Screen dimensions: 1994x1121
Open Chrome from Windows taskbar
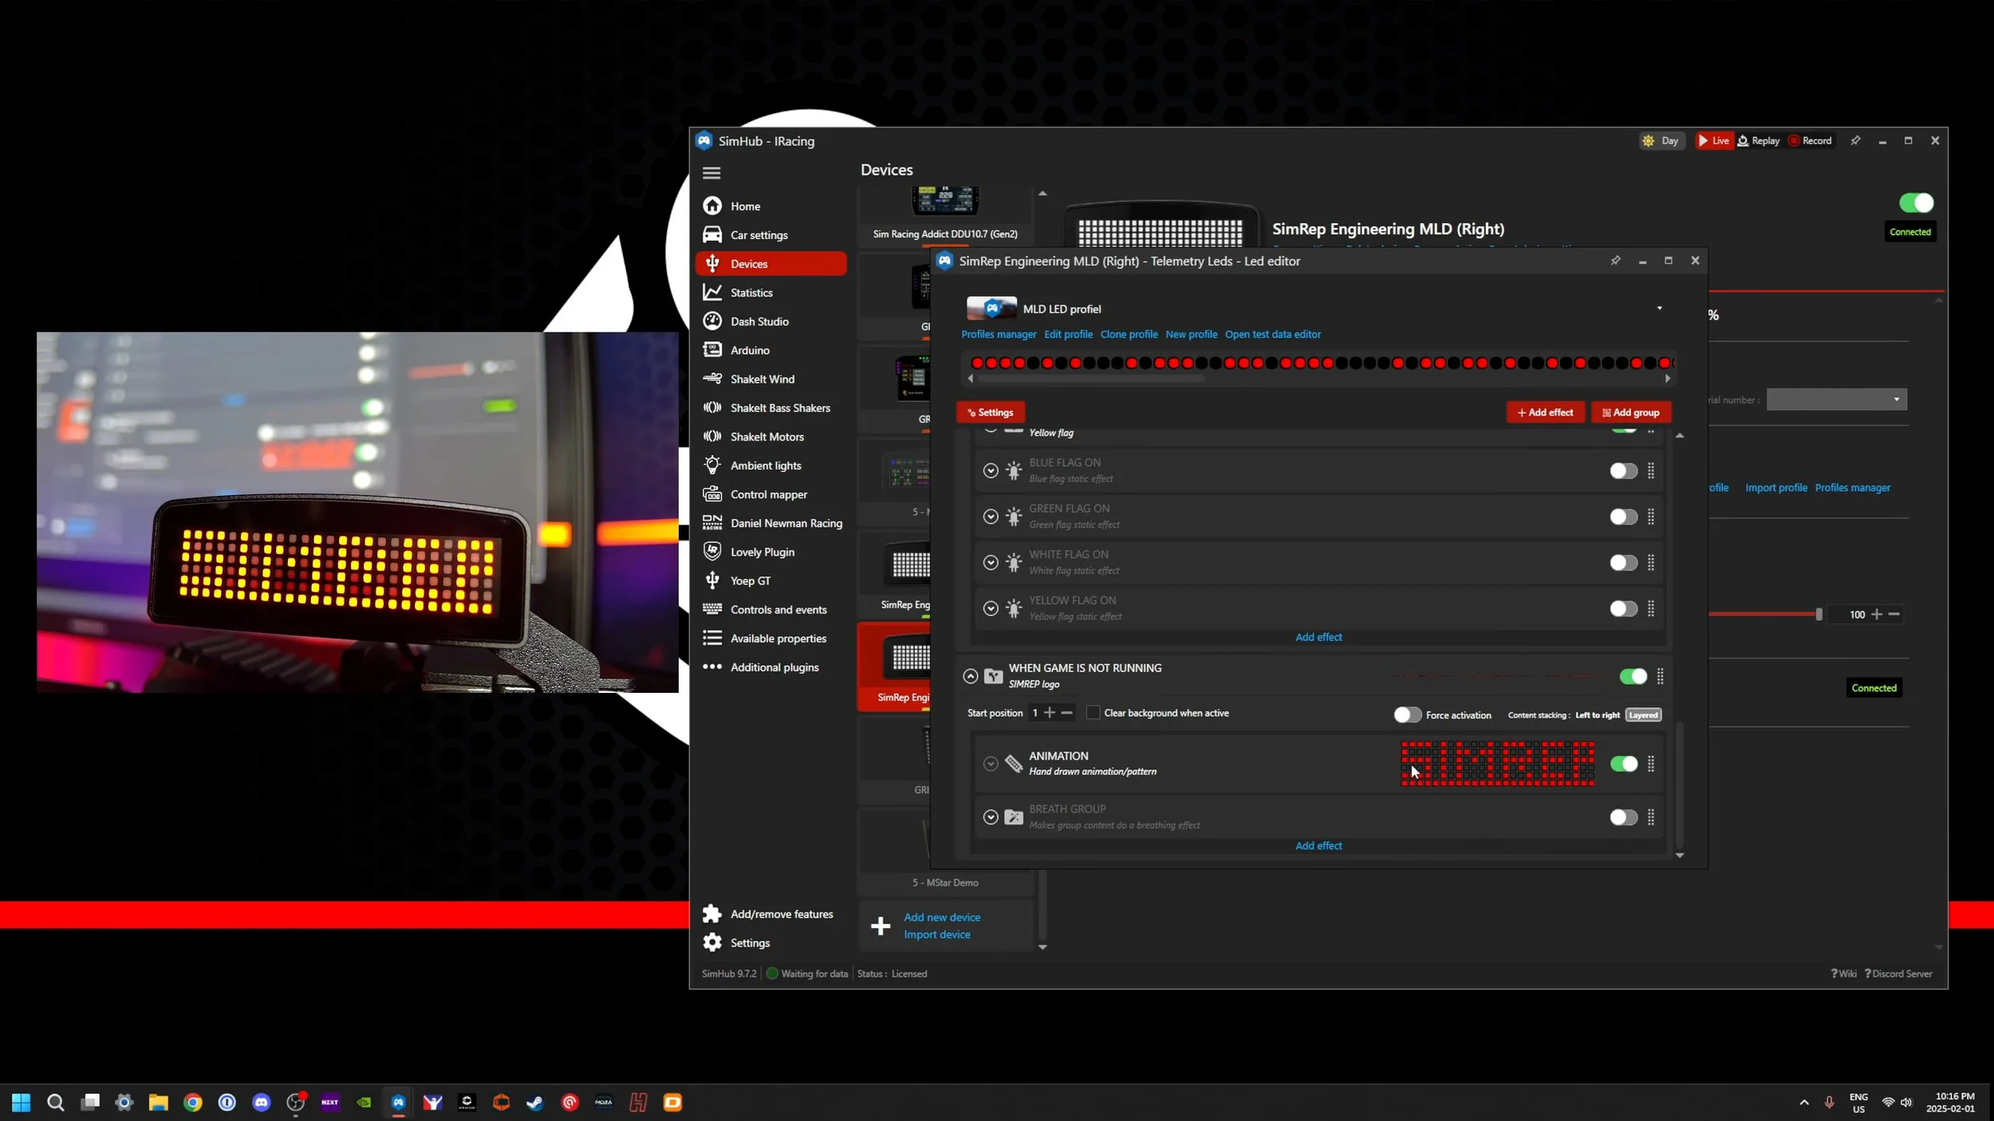tap(192, 1103)
